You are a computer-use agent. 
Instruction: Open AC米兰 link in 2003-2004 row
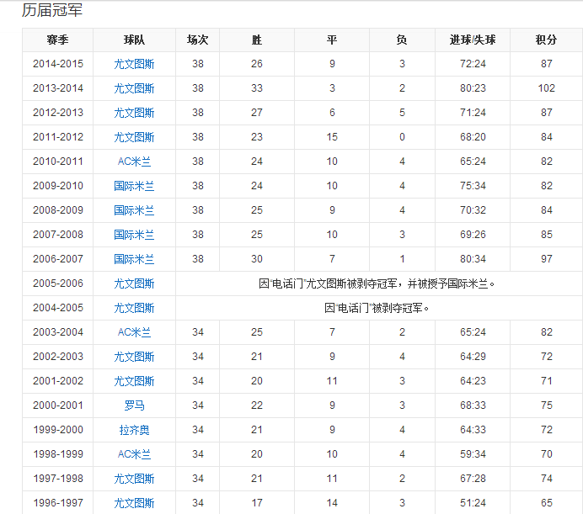(134, 332)
